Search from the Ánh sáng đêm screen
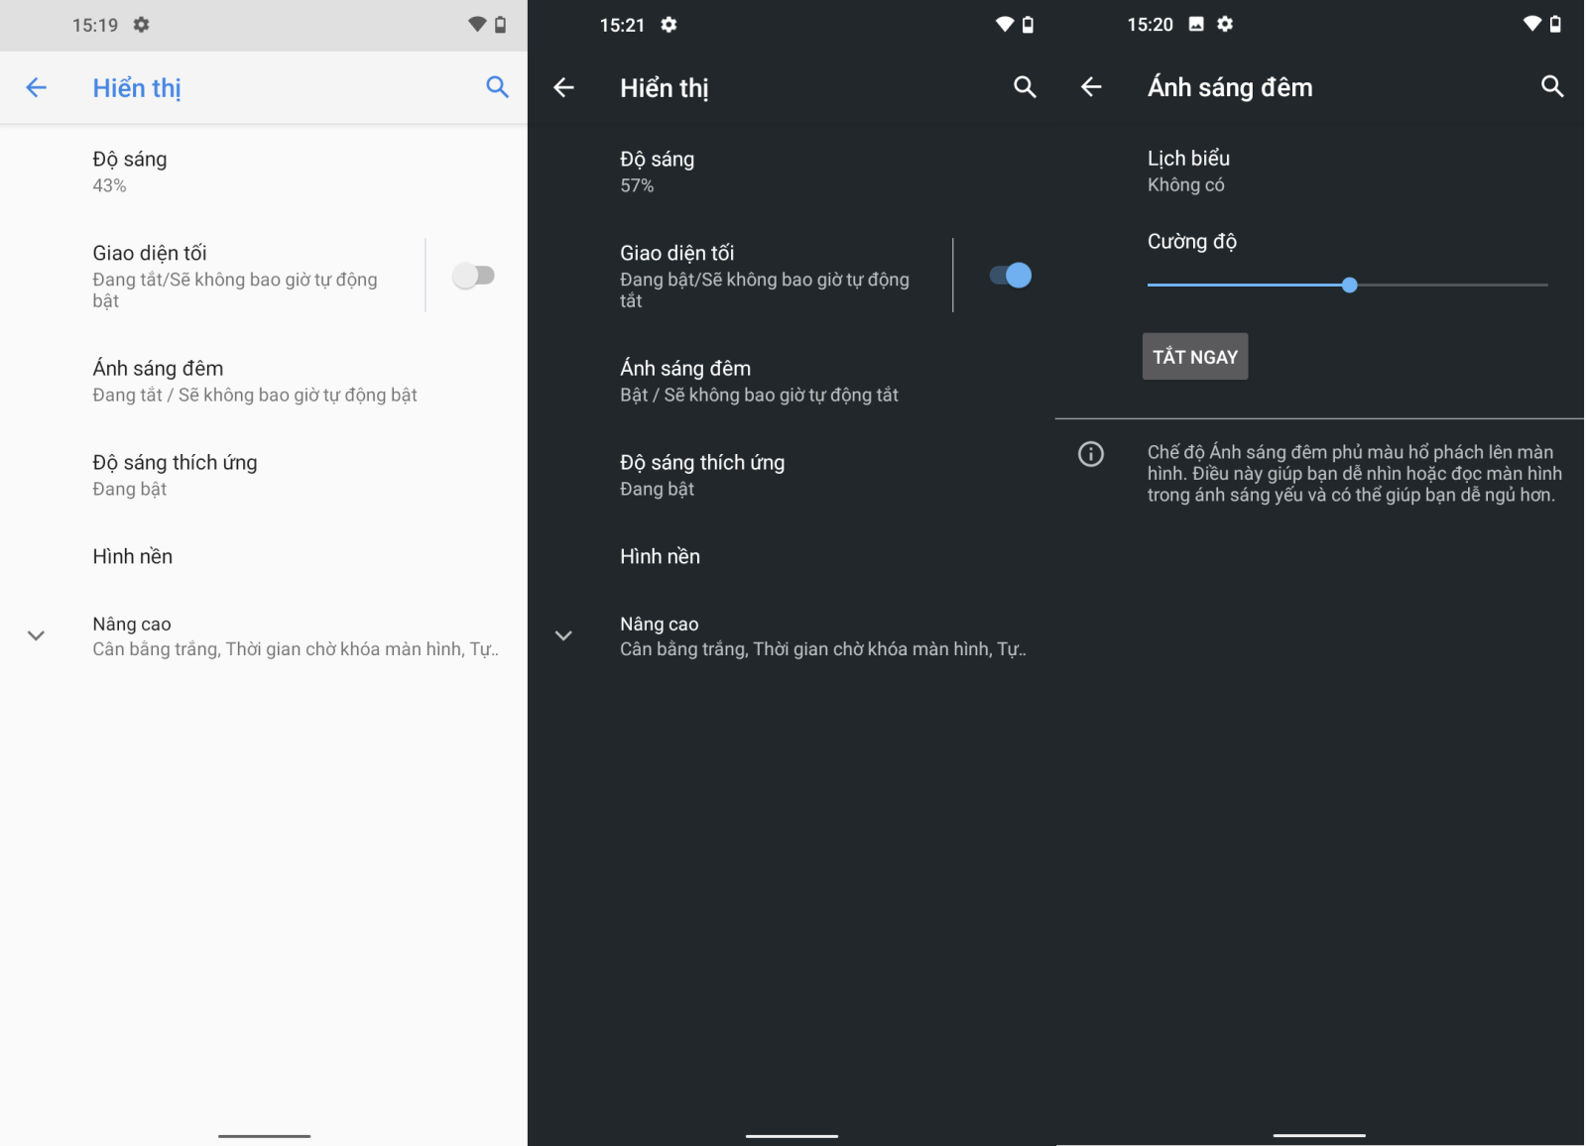This screenshot has height=1146, width=1587. 1552,86
